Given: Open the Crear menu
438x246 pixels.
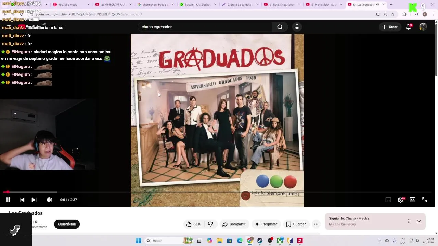Looking at the screenshot, I should [x=390, y=27].
